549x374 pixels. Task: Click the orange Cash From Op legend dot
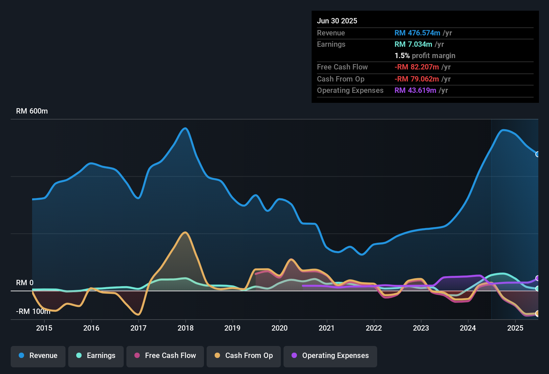click(x=217, y=356)
